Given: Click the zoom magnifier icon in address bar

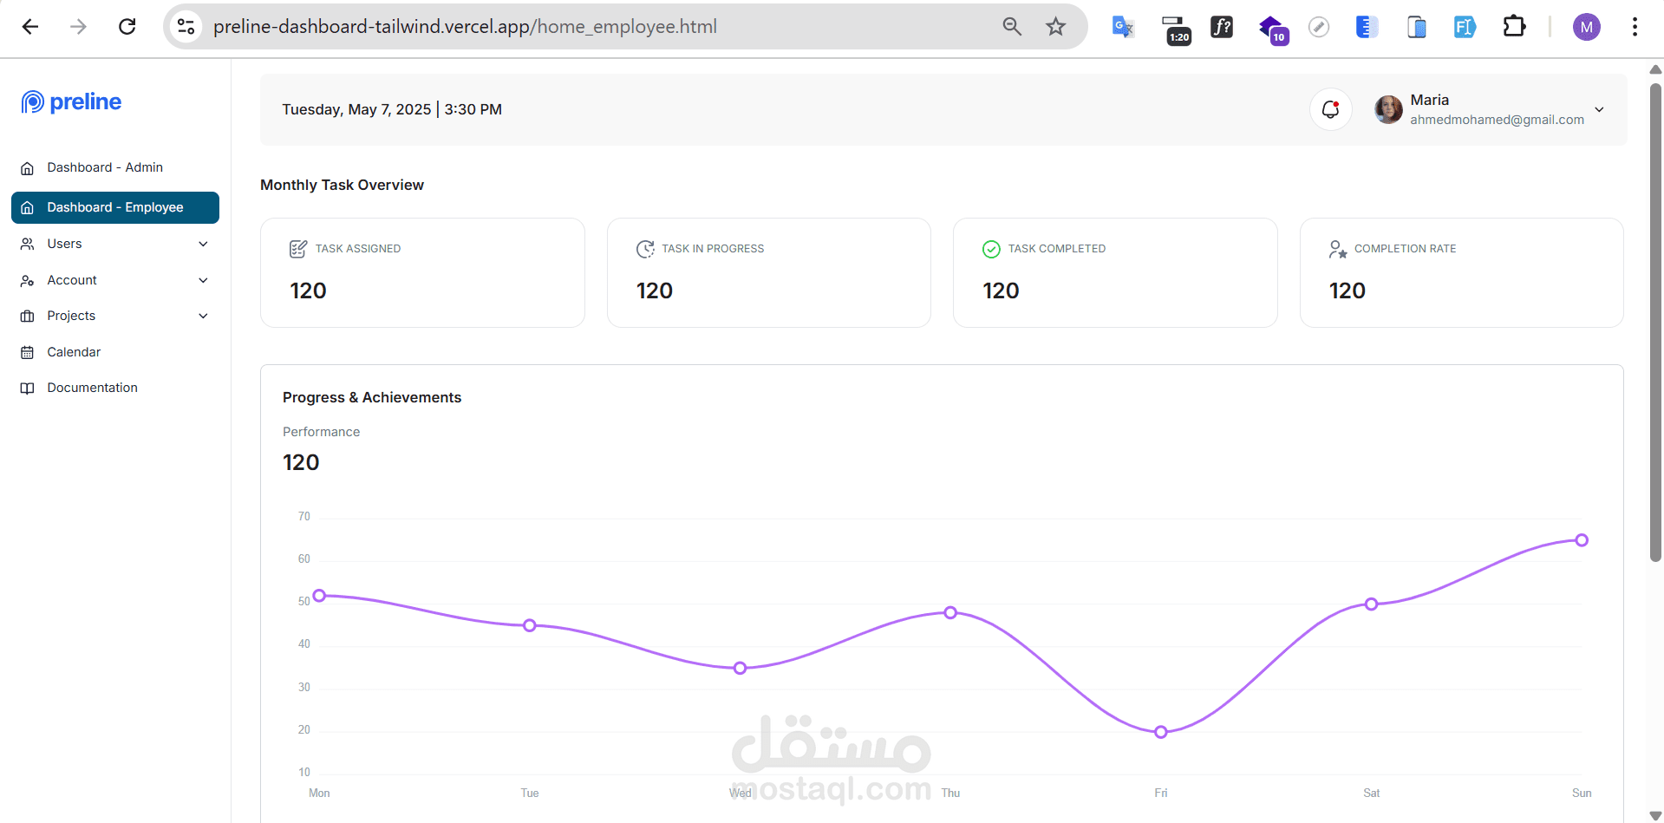Looking at the screenshot, I should click(x=1012, y=27).
